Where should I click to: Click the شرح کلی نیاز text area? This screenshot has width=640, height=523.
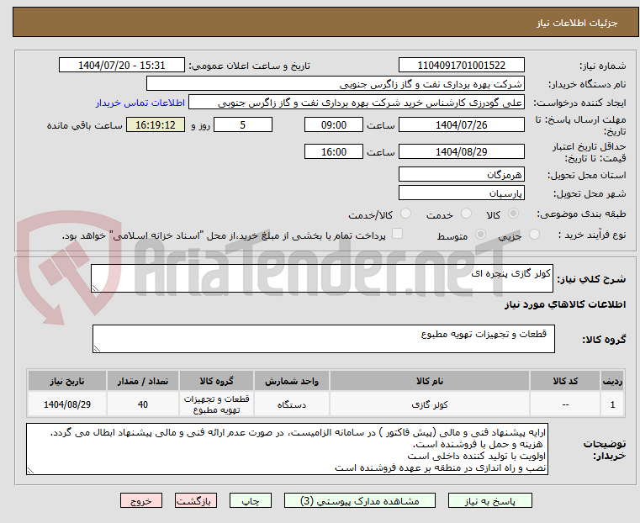click(x=321, y=278)
